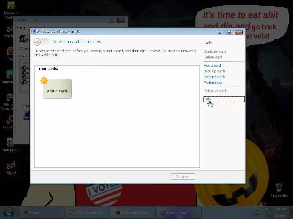Click the Duplicate card task
The image size is (293, 219).
click(215, 51)
